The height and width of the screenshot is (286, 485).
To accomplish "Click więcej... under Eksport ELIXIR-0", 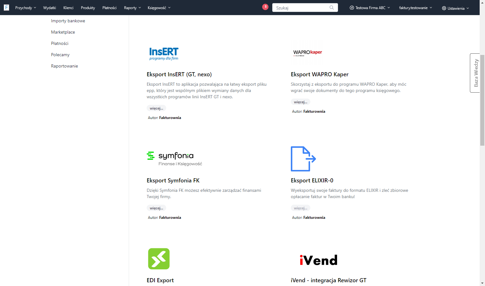I will pos(301,208).
